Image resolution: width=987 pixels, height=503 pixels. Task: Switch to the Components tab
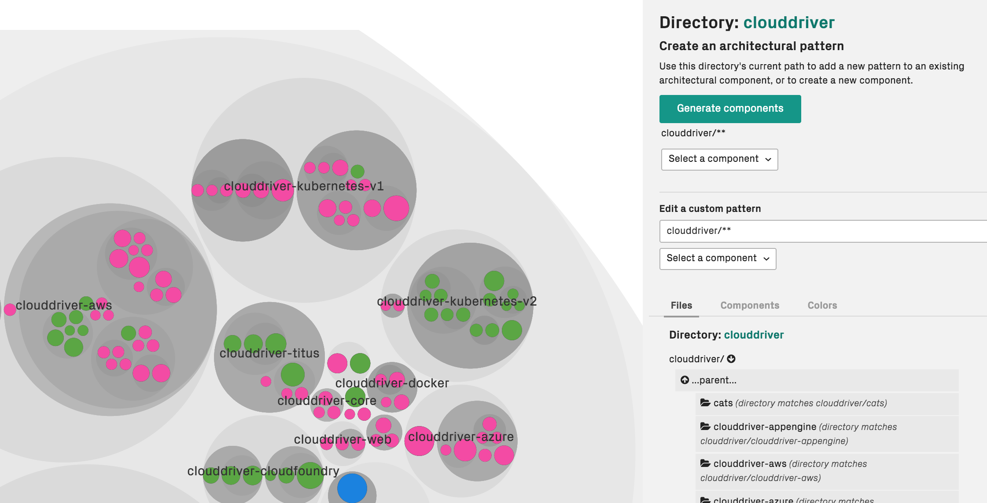tap(749, 305)
